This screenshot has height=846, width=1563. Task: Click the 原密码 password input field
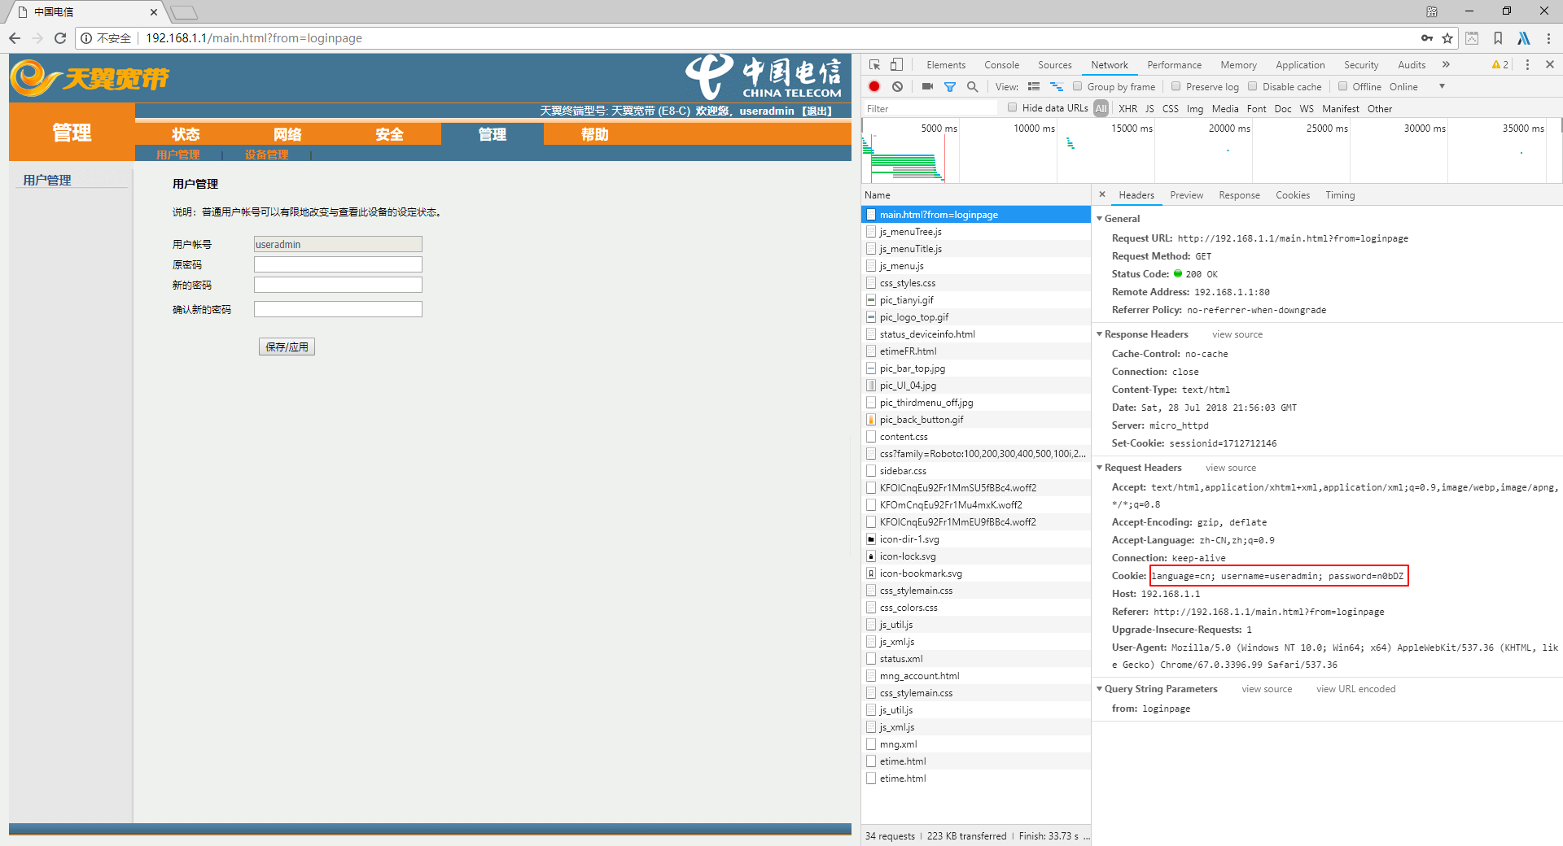click(338, 264)
